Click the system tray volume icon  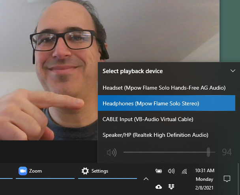tap(171, 171)
